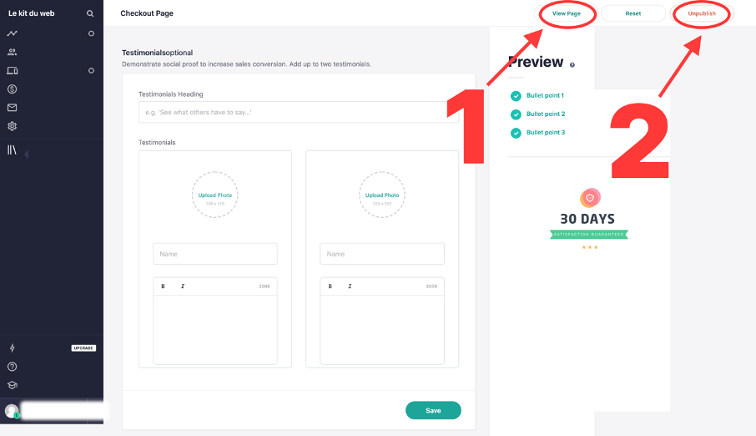
Task: Open the email envelope sidebar icon
Action: point(12,108)
